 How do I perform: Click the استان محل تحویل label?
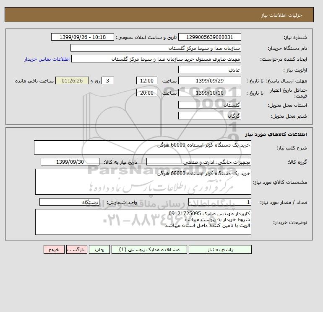click(287, 105)
